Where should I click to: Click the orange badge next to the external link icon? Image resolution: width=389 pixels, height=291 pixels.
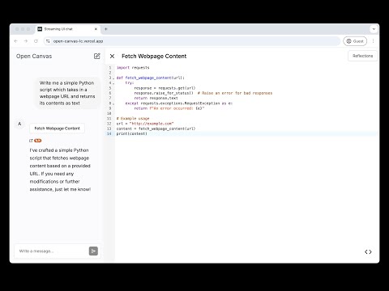tap(38, 141)
